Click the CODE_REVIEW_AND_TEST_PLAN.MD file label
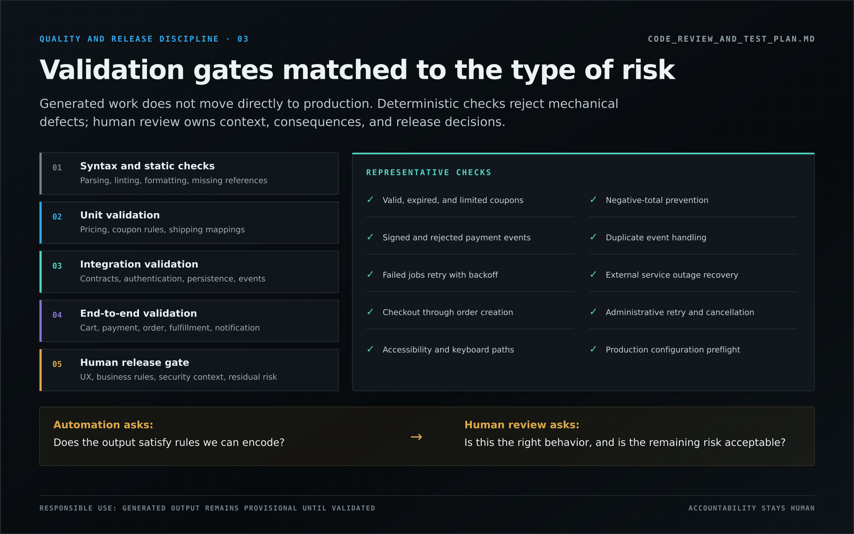Viewport: 854px width, 534px height. point(731,39)
